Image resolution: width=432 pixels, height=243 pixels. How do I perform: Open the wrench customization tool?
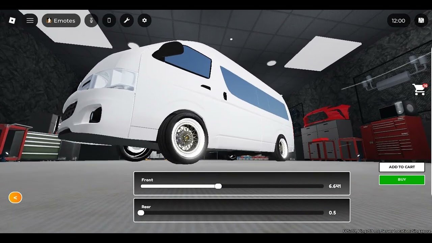click(127, 21)
